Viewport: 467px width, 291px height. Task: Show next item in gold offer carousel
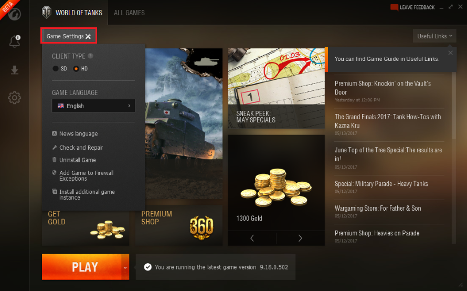300,238
